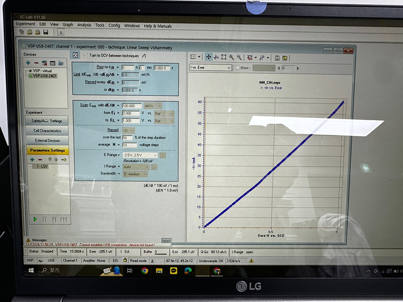Select the zoom-out magnifier tool
The height and width of the screenshot is (302, 403).
click(x=239, y=57)
